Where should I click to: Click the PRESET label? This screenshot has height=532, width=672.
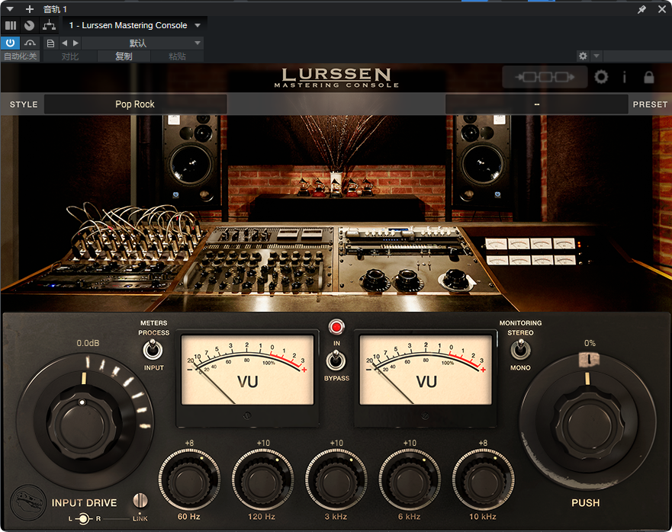click(650, 104)
